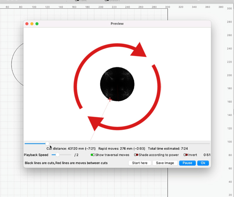Turn on the Invert toggle
The height and width of the screenshot is (197, 234).
(185, 155)
